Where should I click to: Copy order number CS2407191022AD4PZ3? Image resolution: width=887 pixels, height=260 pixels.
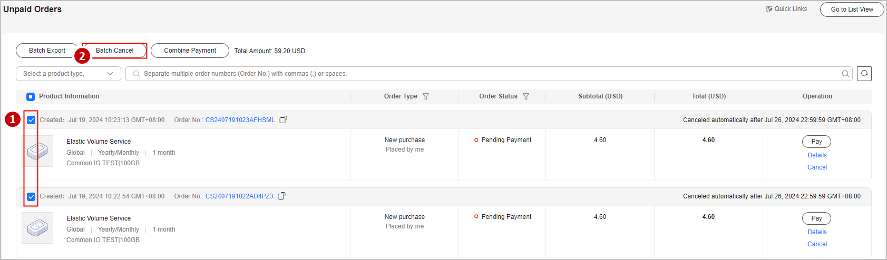(x=281, y=196)
